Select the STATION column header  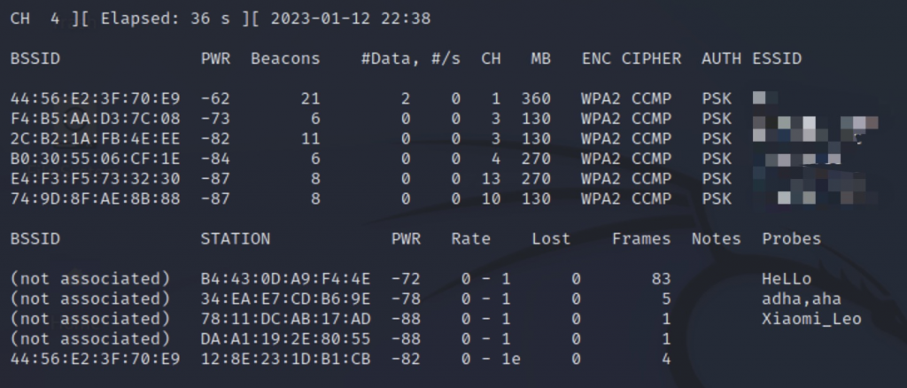tap(236, 239)
